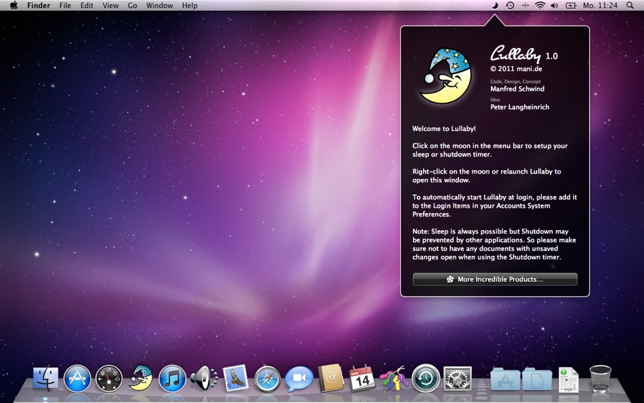Image resolution: width=644 pixels, height=403 pixels.
Task: Open the Apple menu
Action: pos(14,5)
